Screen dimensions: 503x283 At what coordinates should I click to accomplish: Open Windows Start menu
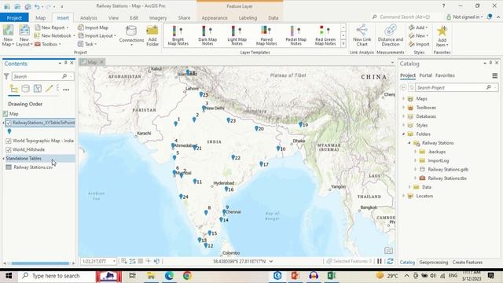(9, 276)
